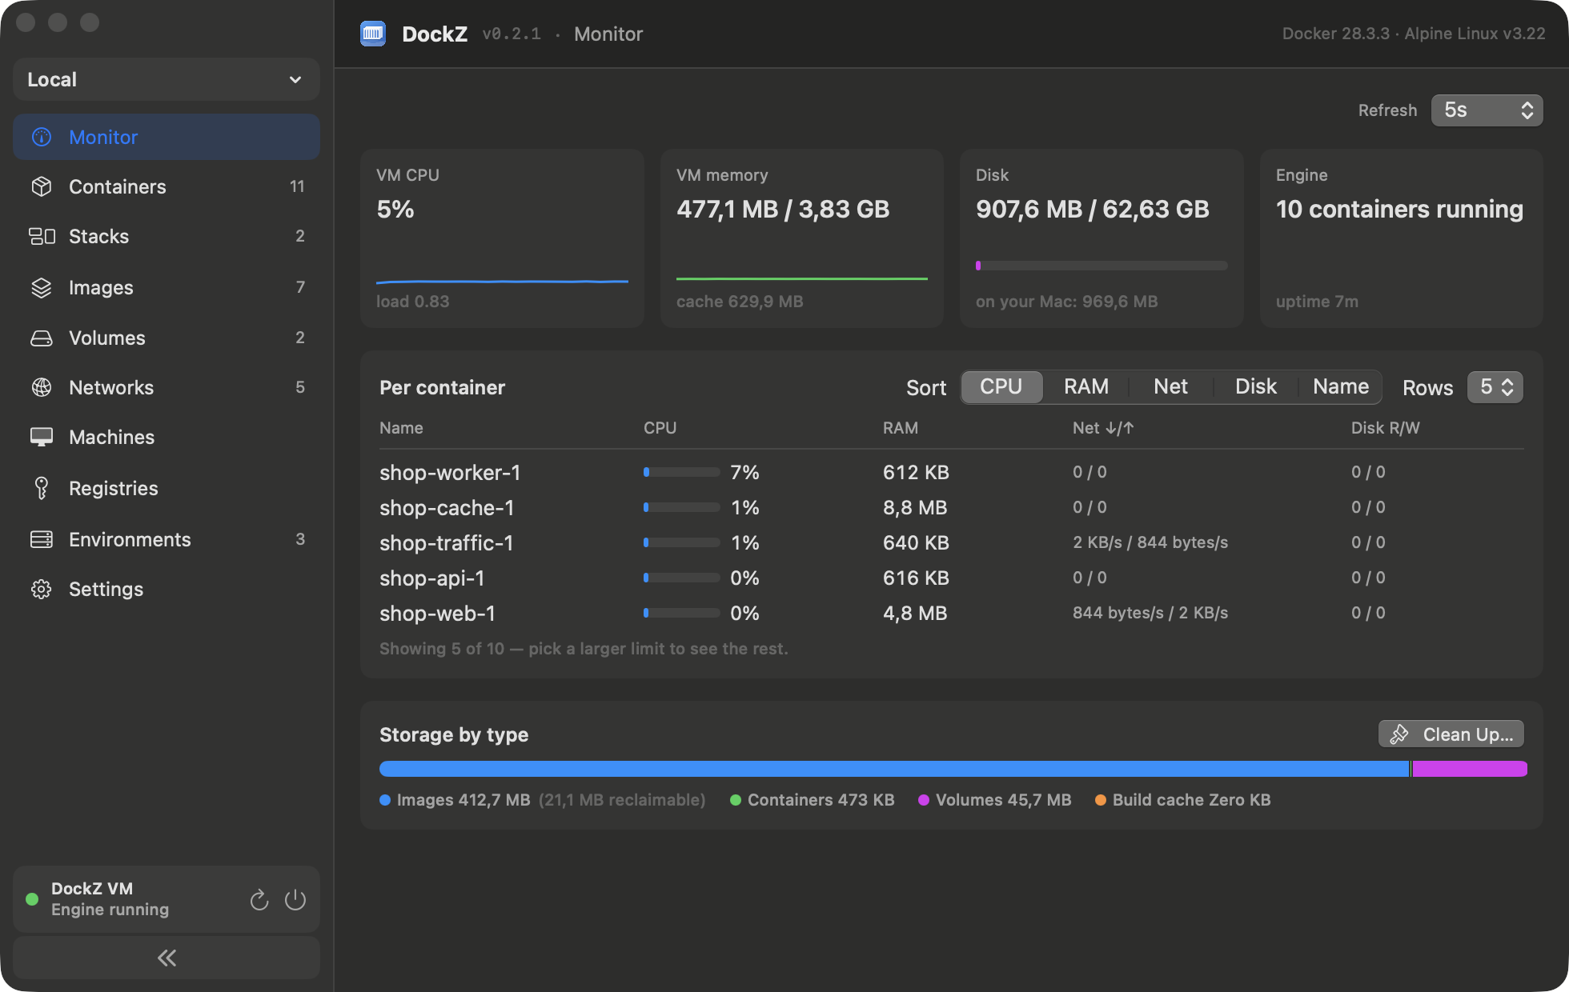This screenshot has height=992, width=1569.
Task: Open the Containers section label
Action: (x=118, y=186)
